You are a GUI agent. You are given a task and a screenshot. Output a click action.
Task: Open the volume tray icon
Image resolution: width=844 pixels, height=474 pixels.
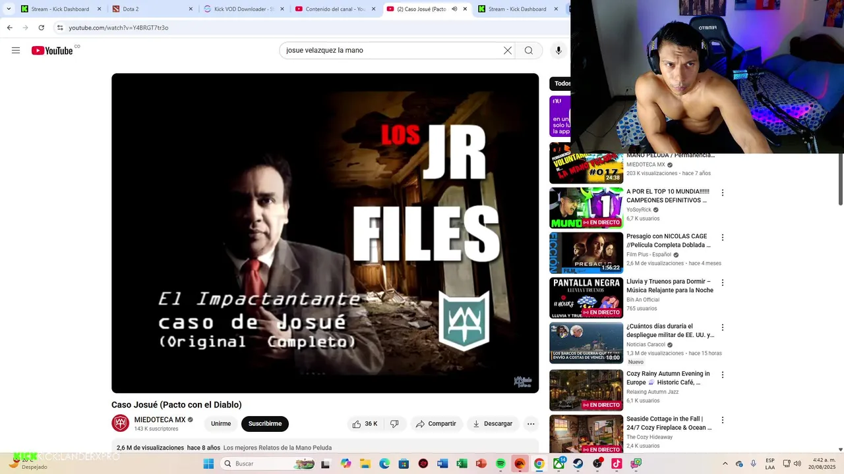[x=797, y=463]
